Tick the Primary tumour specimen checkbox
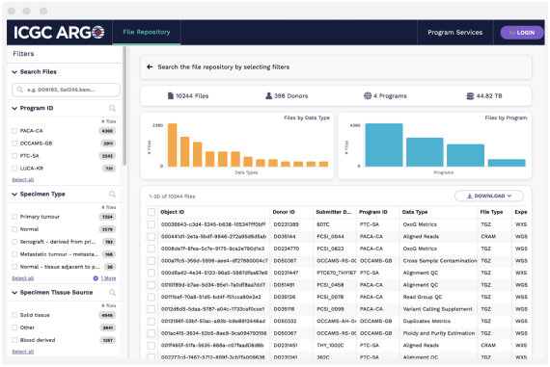This screenshot has height=367, width=550. pyautogui.click(x=14, y=217)
